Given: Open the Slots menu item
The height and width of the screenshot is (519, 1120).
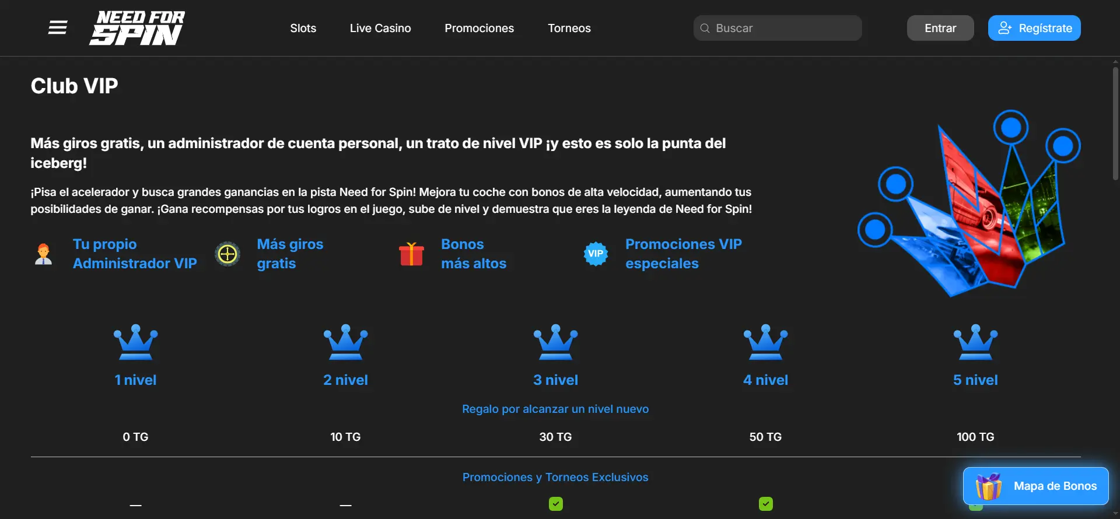Looking at the screenshot, I should (303, 28).
